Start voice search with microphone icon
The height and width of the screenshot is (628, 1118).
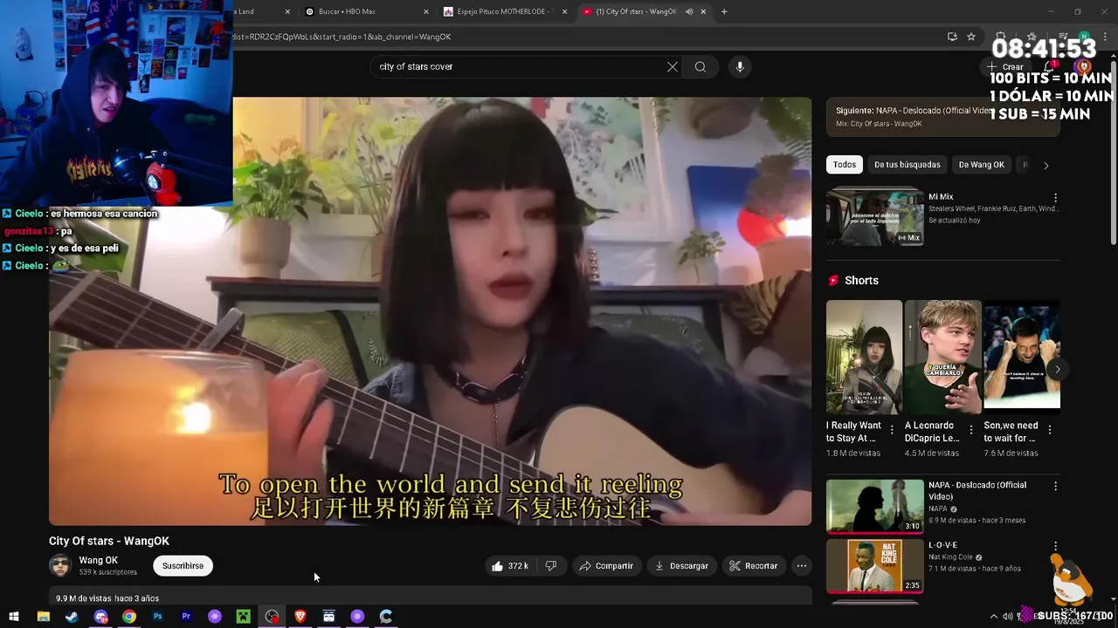tap(740, 67)
